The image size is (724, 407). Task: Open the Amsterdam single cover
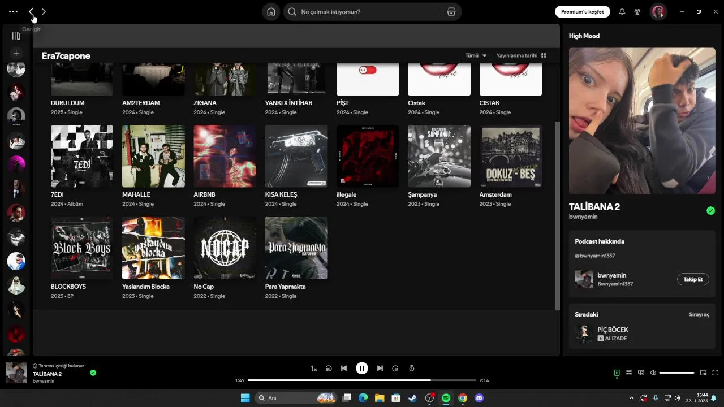pyautogui.click(x=511, y=156)
